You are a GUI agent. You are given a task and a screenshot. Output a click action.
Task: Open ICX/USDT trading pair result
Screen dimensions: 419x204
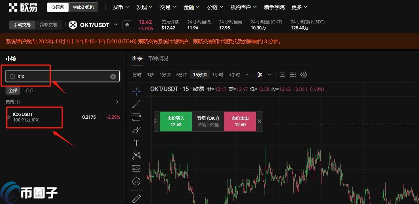[x=63, y=117]
